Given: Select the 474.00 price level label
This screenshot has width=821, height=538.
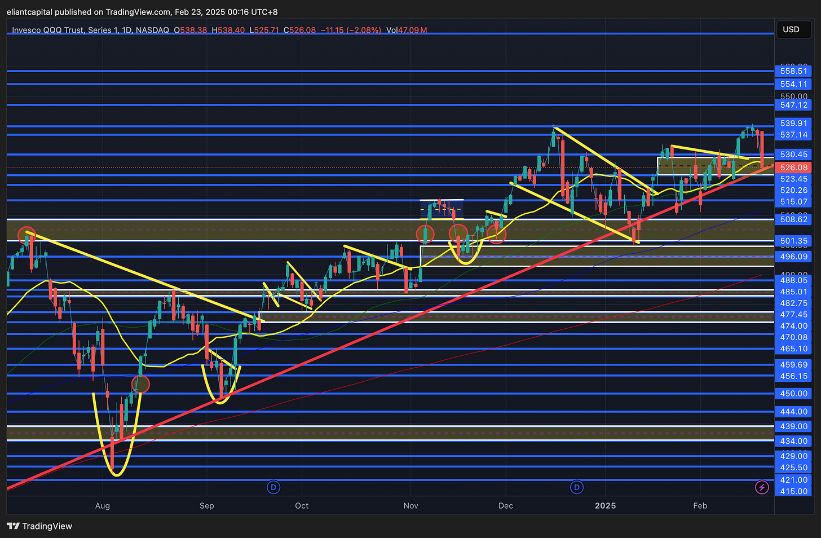Looking at the screenshot, I should 793,326.
